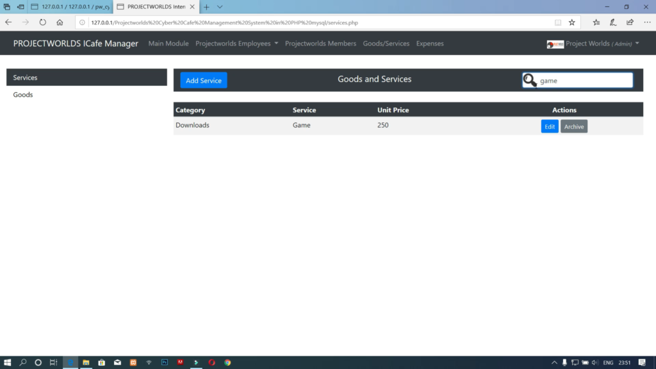
Task: Archive the Game service entry
Action: click(x=574, y=126)
